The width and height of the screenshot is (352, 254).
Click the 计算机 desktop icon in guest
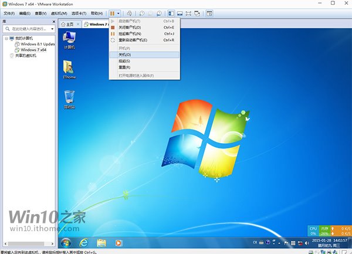(69, 40)
